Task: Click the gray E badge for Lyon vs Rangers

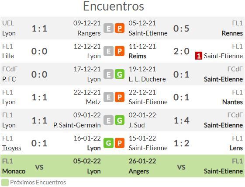Action: [x=108, y=28]
